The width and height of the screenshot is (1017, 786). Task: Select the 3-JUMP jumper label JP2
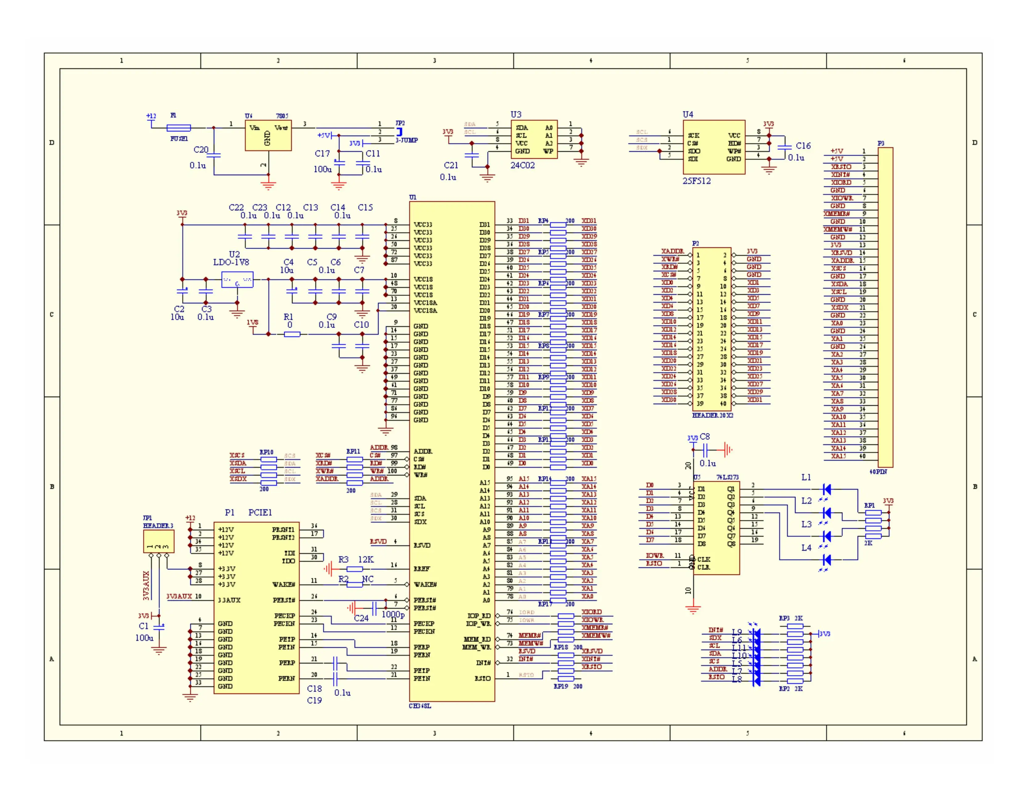click(x=406, y=140)
